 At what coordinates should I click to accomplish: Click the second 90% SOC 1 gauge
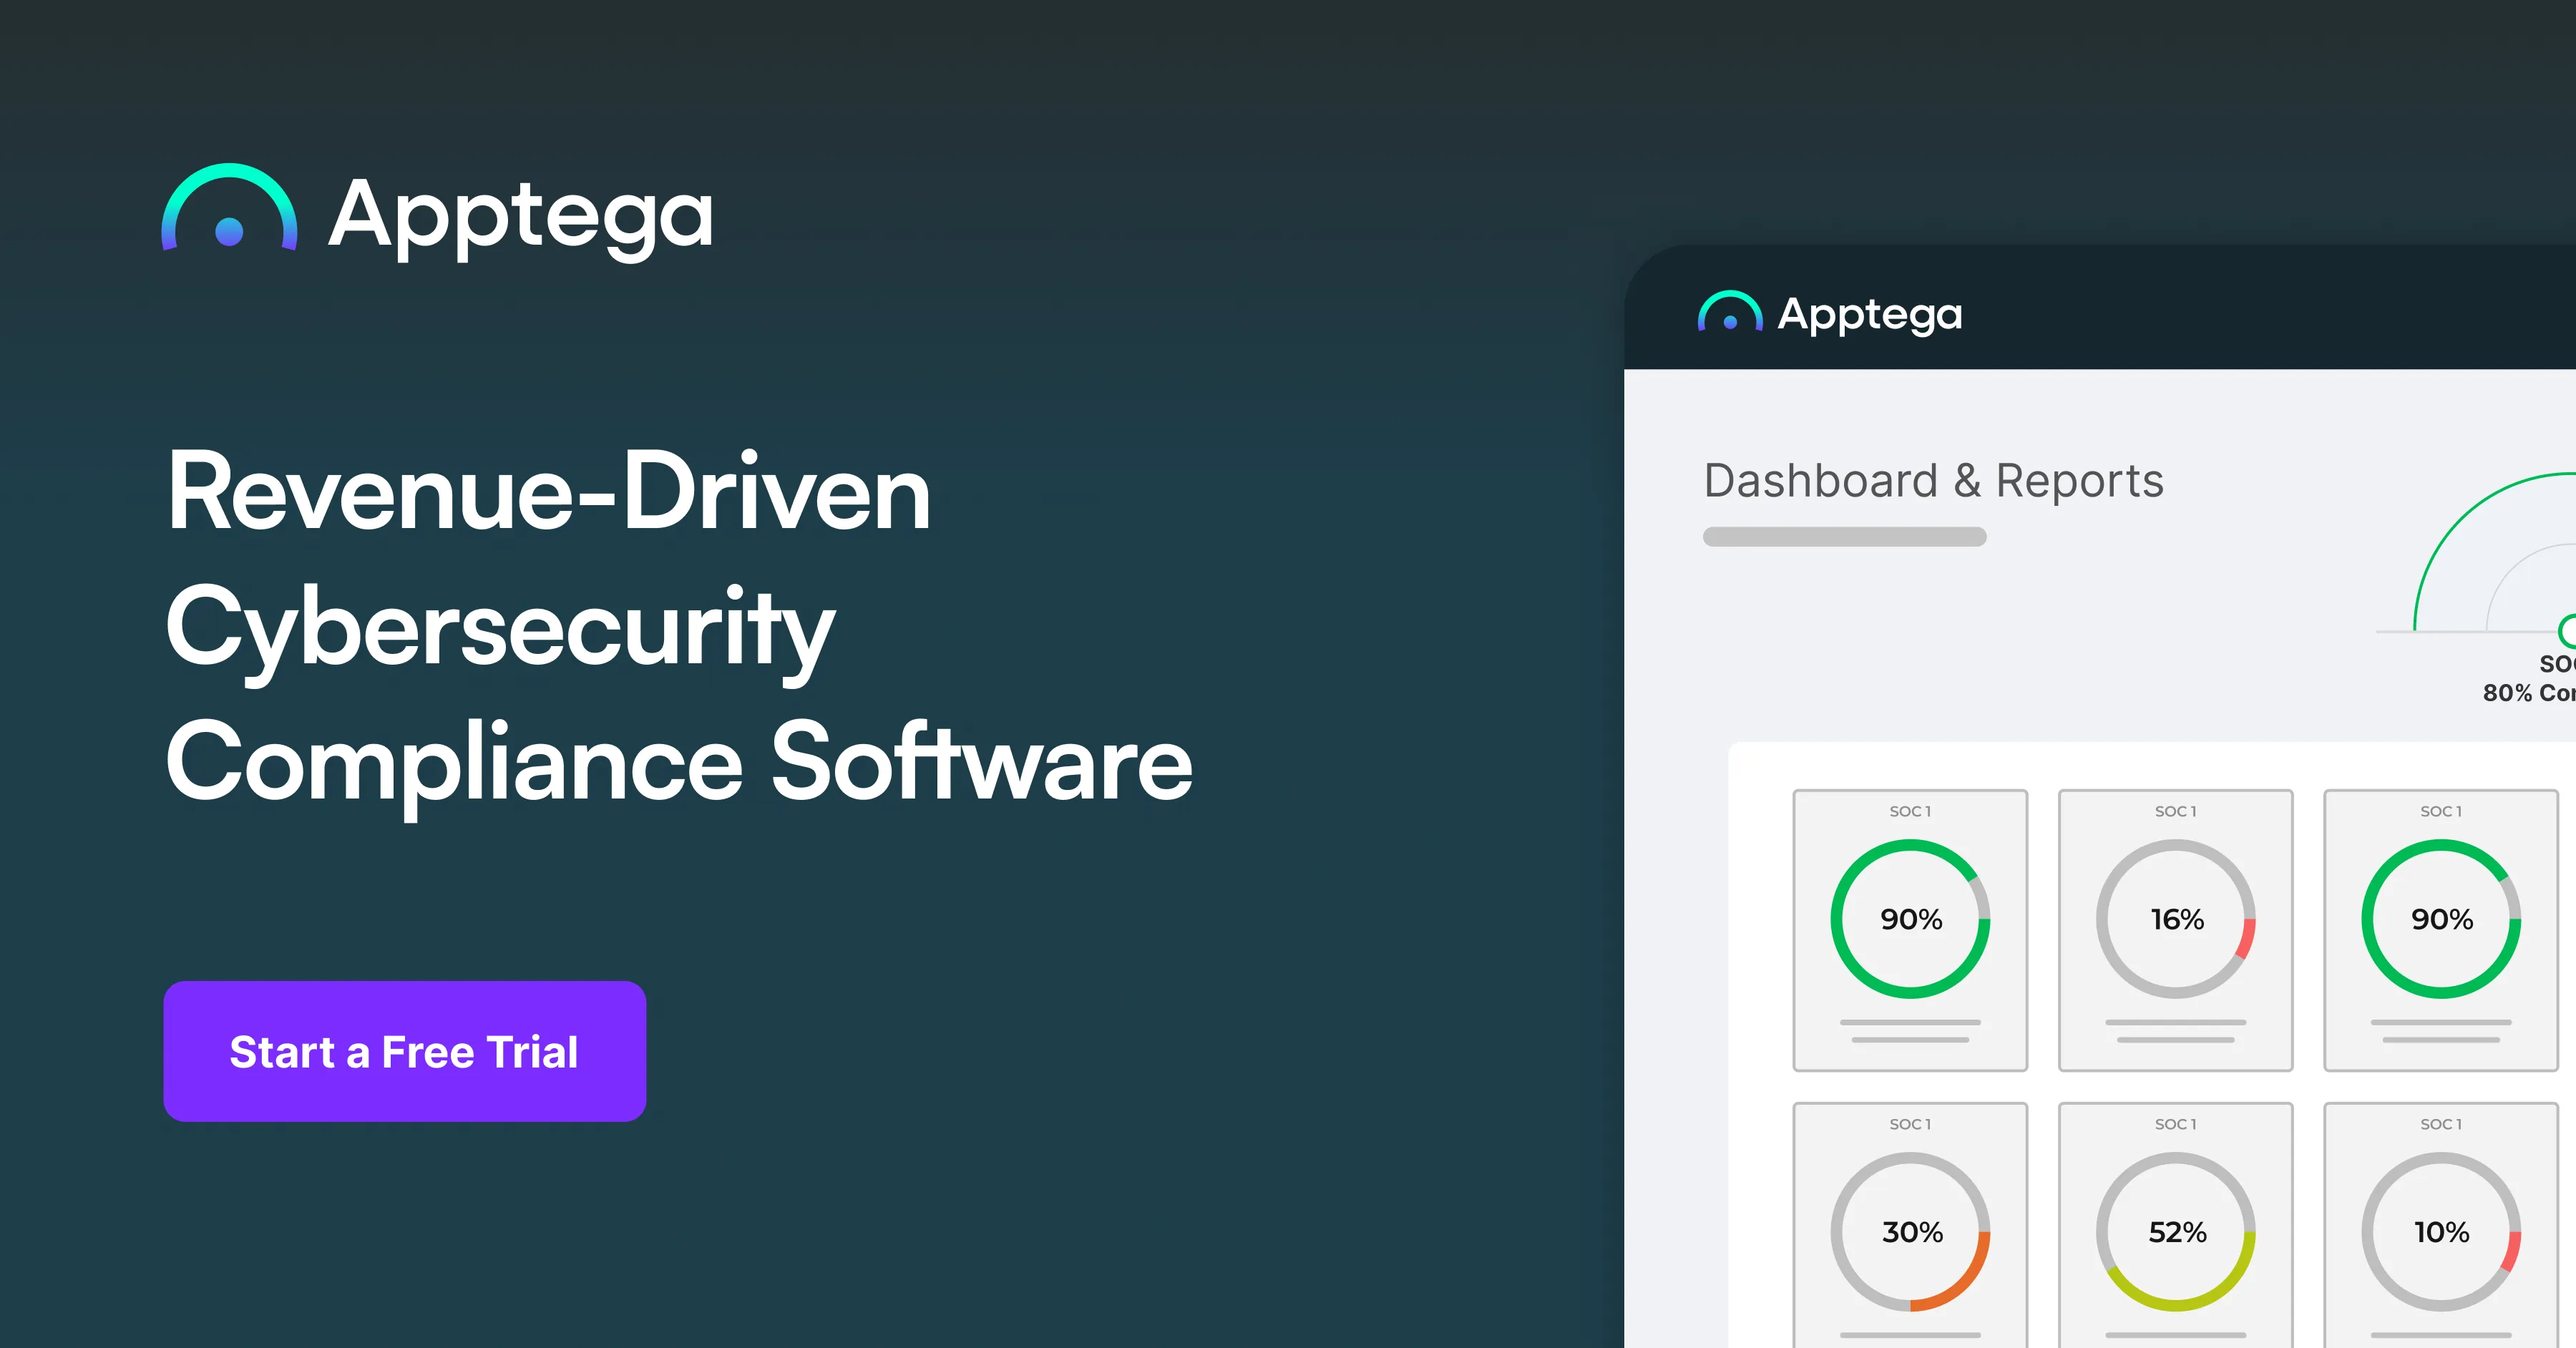coord(2441,920)
